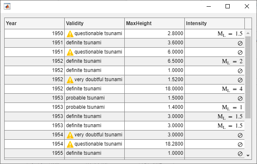Click the MATLAB logo icon in the title bar

click(x=7, y=6)
